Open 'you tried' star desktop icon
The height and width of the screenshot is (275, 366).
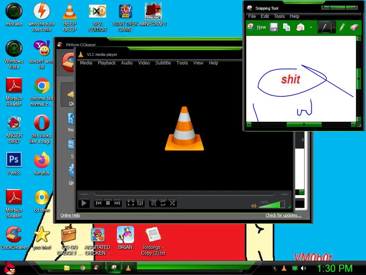(41, 238)
